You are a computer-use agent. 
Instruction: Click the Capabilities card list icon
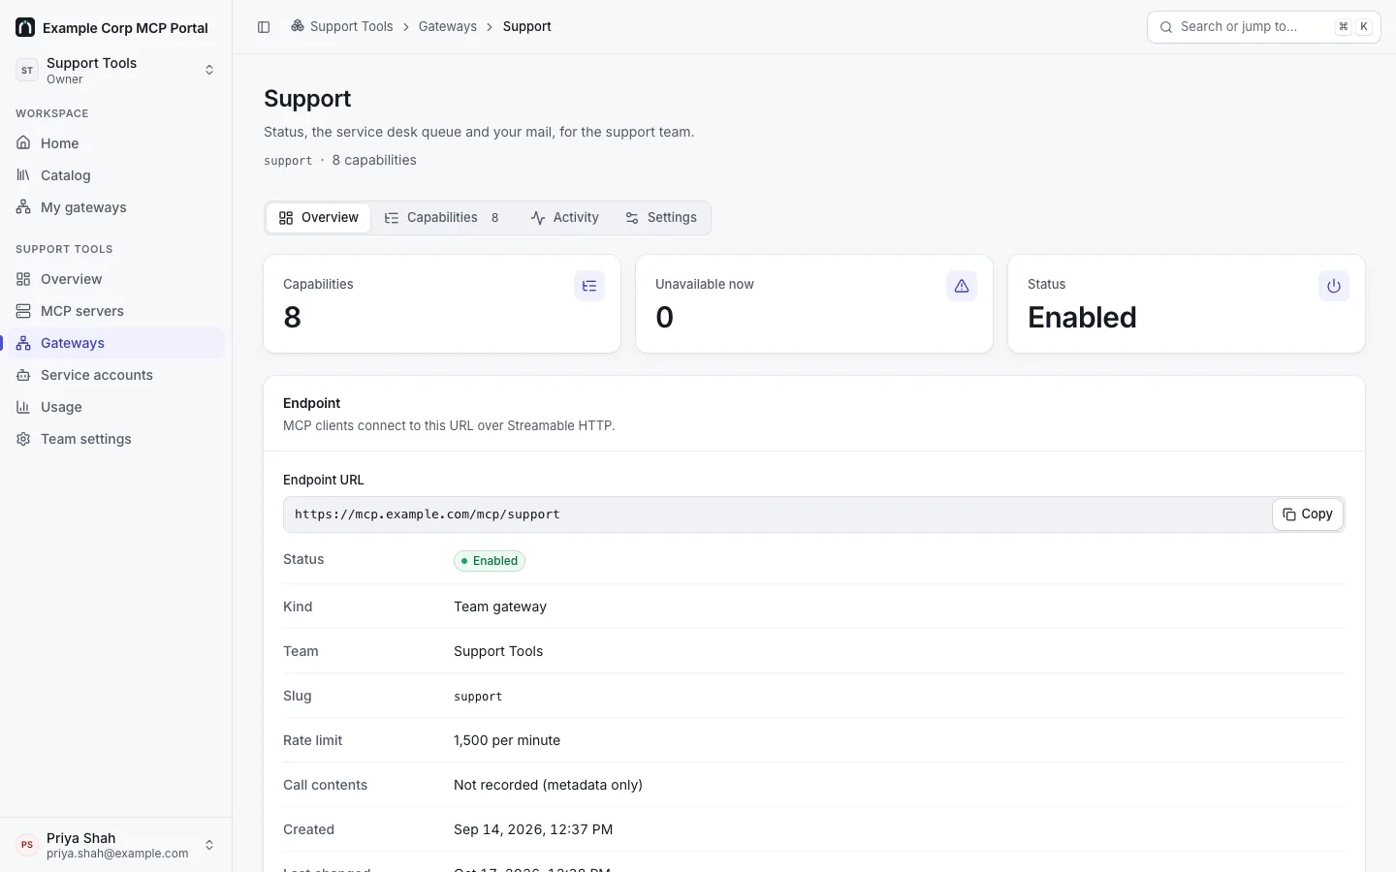(589, 286)
